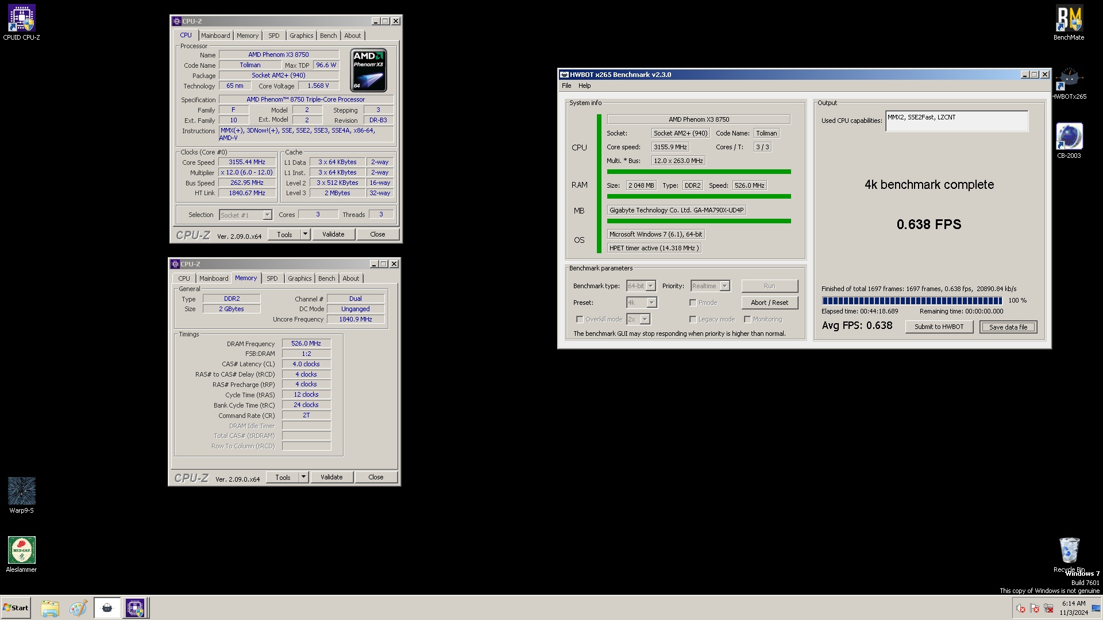The image size is (1103, 620).
Task: Click Save data file button
Action: point(1008,327)
